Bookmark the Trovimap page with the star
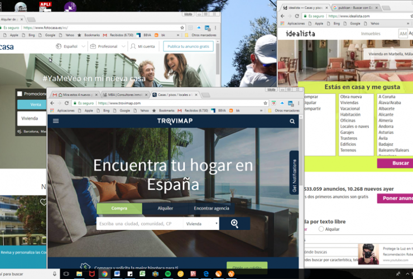Viewport: 413px width, 279px height. click(x=265, y=103)
